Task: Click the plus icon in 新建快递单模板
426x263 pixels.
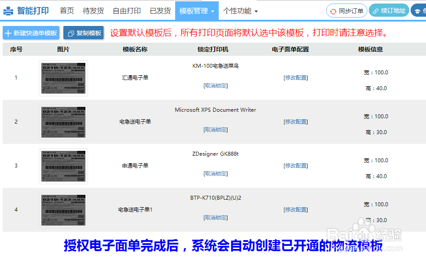Action: pos(8,33)
